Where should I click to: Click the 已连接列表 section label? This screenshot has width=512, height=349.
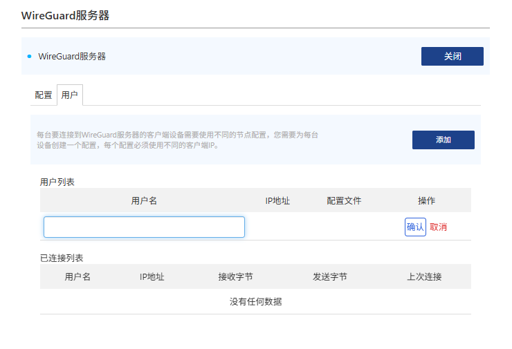(62, 258)
